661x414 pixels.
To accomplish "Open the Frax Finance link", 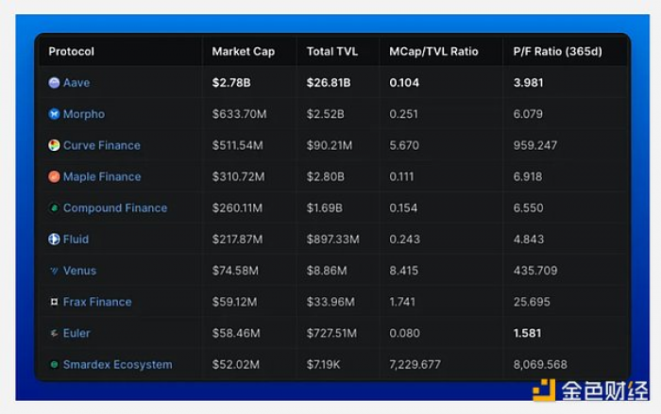I will pos(97,302).
